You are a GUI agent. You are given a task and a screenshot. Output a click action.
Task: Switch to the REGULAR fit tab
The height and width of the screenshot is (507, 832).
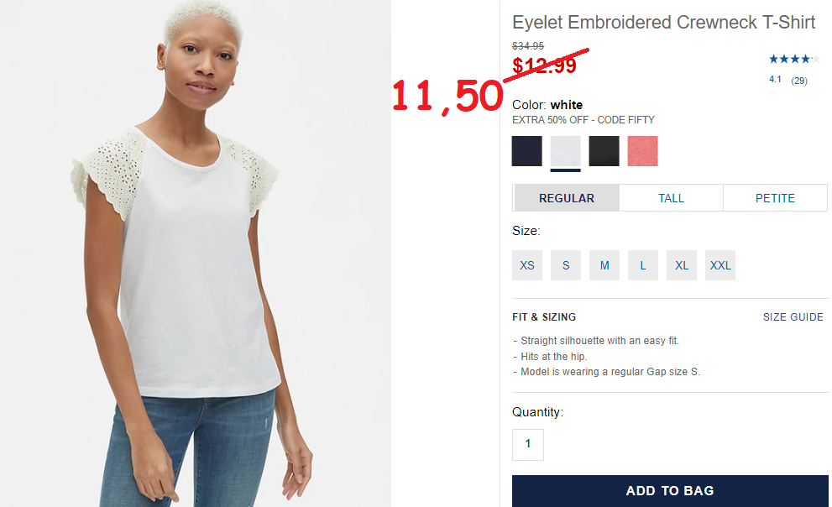point(566,198)
